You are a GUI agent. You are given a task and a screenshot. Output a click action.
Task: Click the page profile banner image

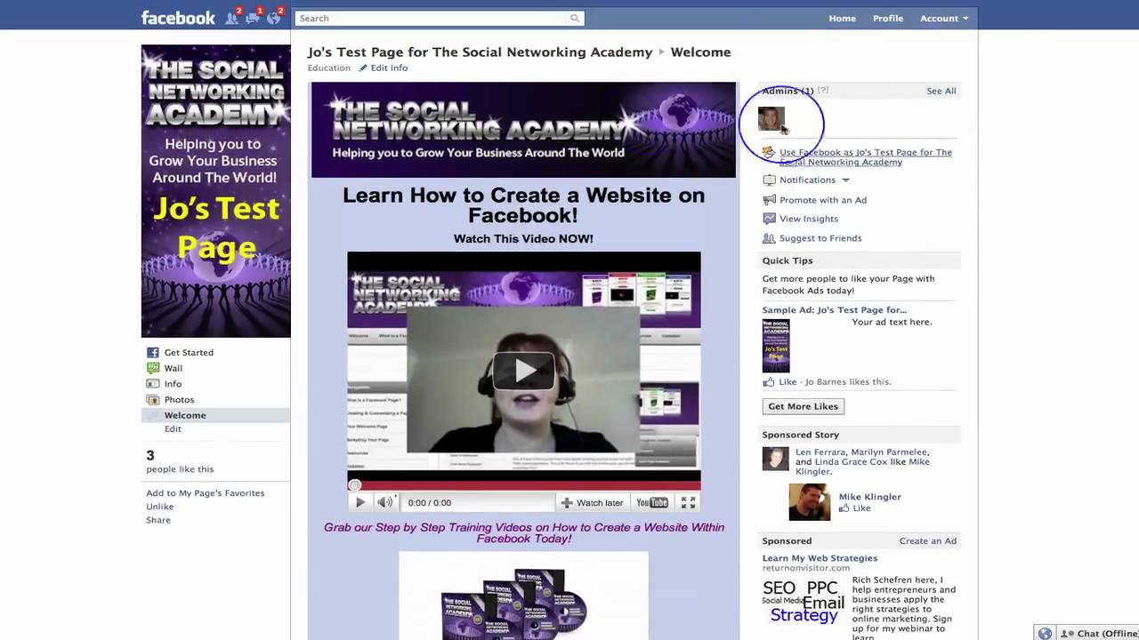pos(215,191)
